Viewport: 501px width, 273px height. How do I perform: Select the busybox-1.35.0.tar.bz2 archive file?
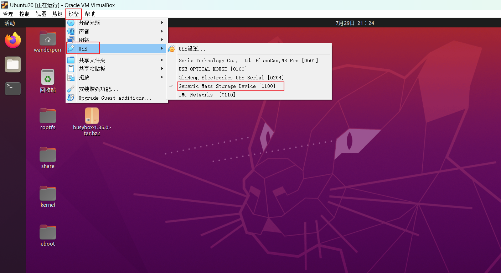pyautogui.click(x=92, y=122)
